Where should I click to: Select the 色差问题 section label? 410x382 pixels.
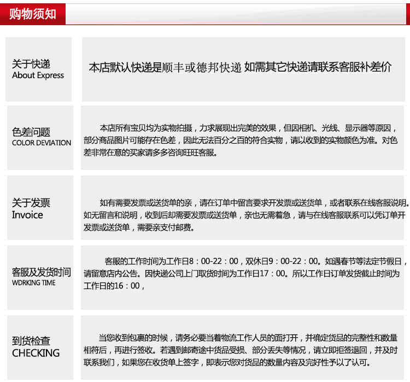31,132
